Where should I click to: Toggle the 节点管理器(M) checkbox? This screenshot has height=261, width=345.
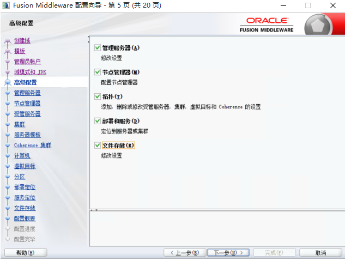98,72
